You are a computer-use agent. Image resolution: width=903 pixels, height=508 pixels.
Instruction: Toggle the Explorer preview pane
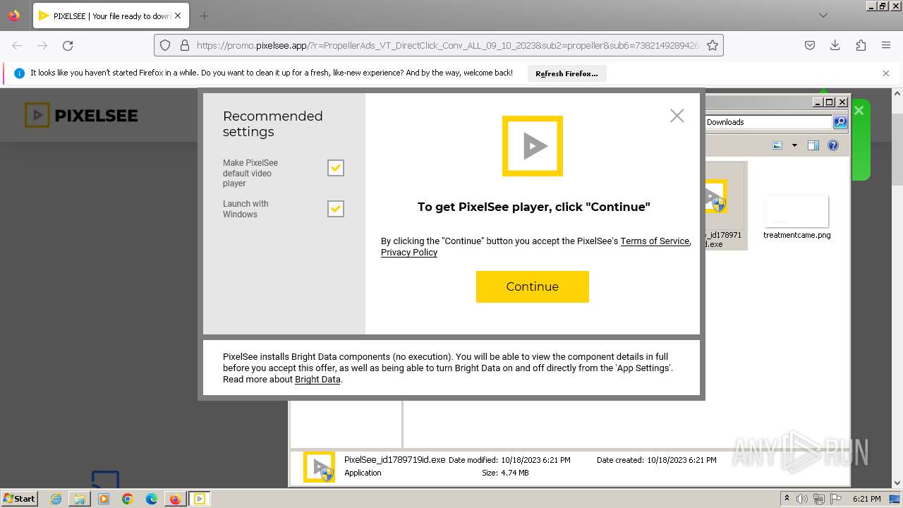813,145
